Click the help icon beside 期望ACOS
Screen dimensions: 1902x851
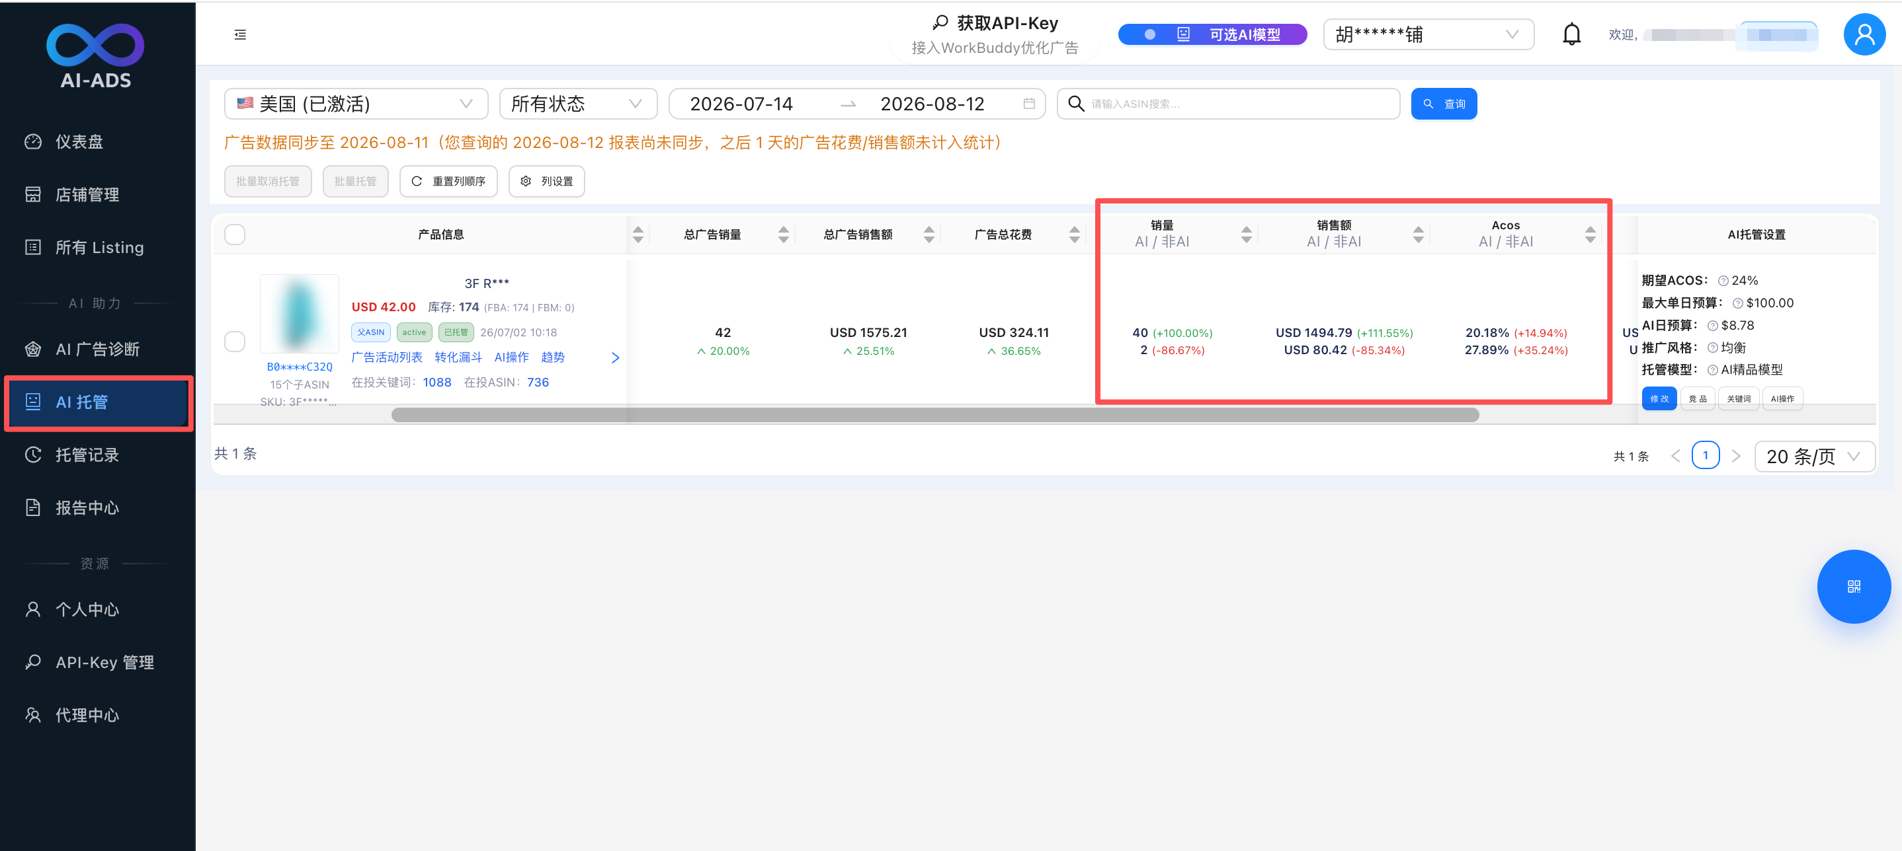coord(1723,281)
